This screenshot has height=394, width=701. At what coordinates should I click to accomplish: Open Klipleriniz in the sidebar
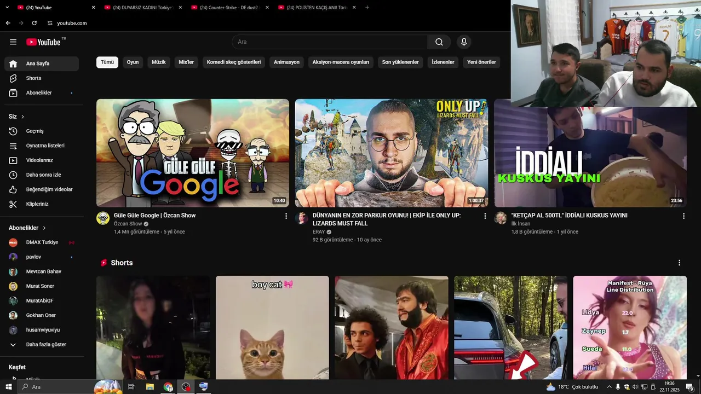(x=42, y=204)
